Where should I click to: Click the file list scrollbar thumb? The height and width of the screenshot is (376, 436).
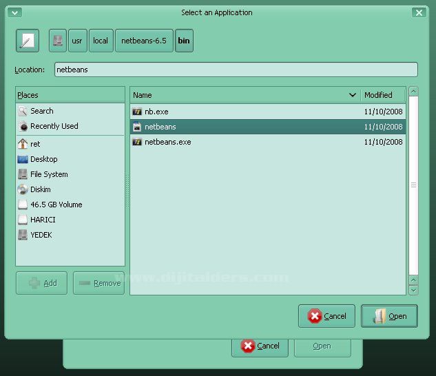(x=413, y=185)
